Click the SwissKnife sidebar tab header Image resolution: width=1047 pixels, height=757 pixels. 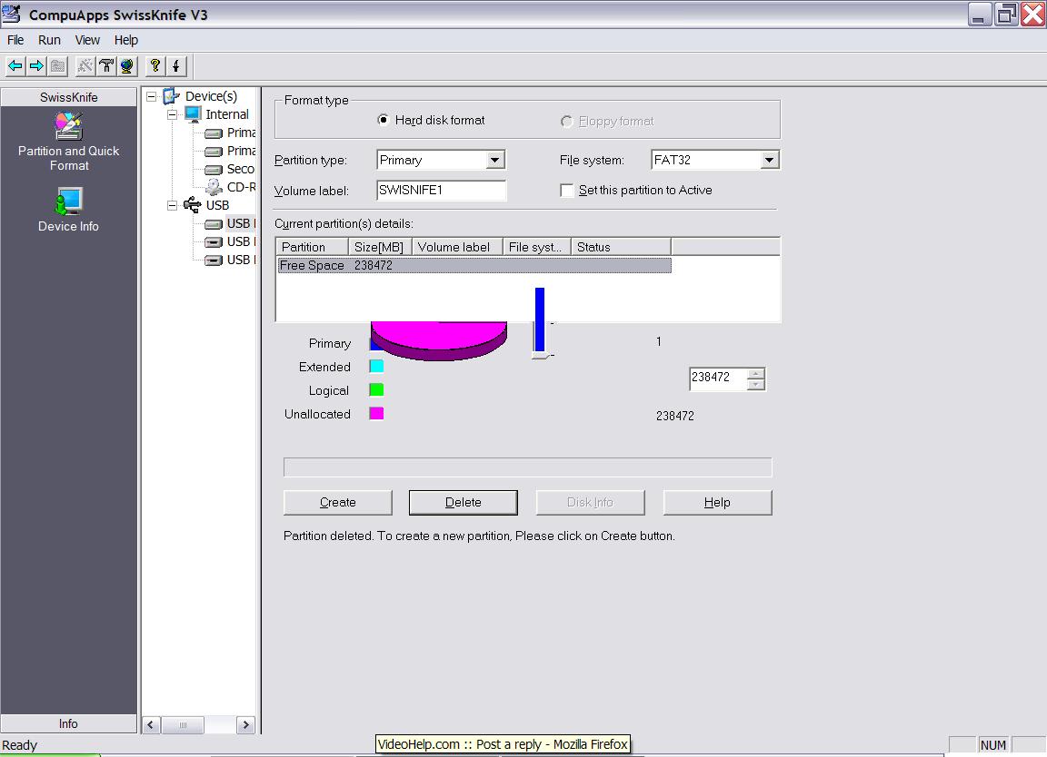click(x=69, y=97)
